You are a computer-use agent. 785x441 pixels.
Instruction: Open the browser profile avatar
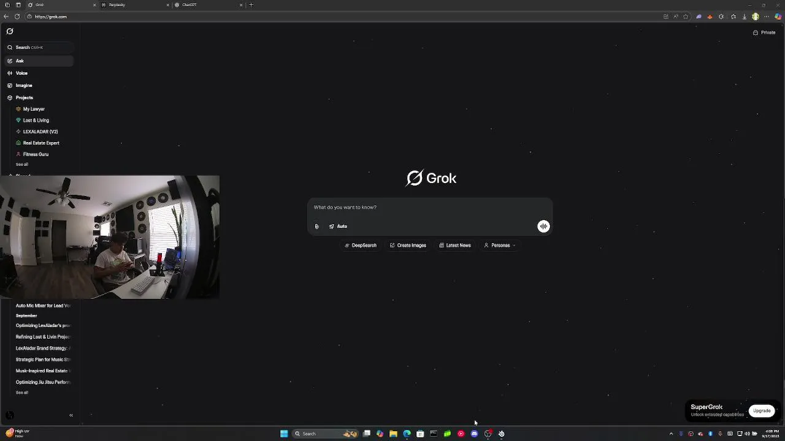(x=756, y=17)
